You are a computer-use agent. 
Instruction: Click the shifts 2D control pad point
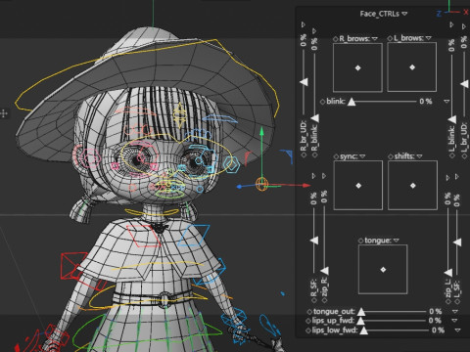pyautogui.click(x=413, y=186)
